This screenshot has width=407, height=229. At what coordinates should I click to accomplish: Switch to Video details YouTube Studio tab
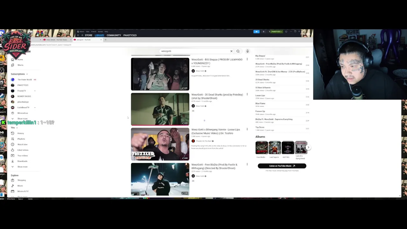coord(57,40)
